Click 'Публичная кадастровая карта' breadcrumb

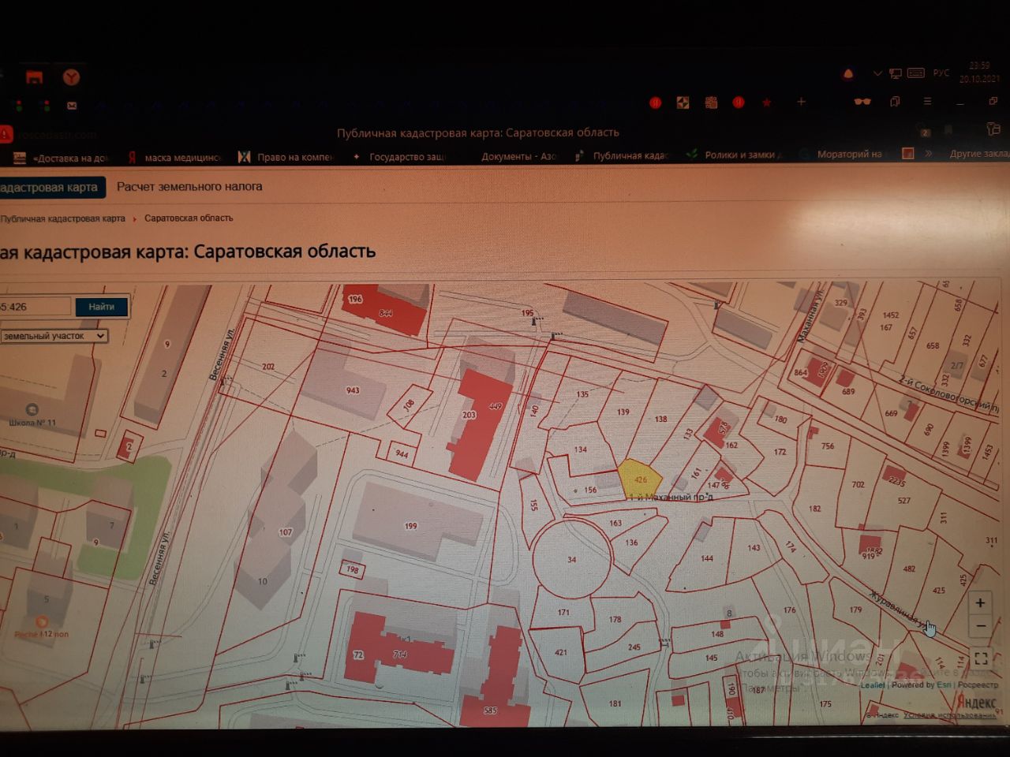[x=63, y=218]
